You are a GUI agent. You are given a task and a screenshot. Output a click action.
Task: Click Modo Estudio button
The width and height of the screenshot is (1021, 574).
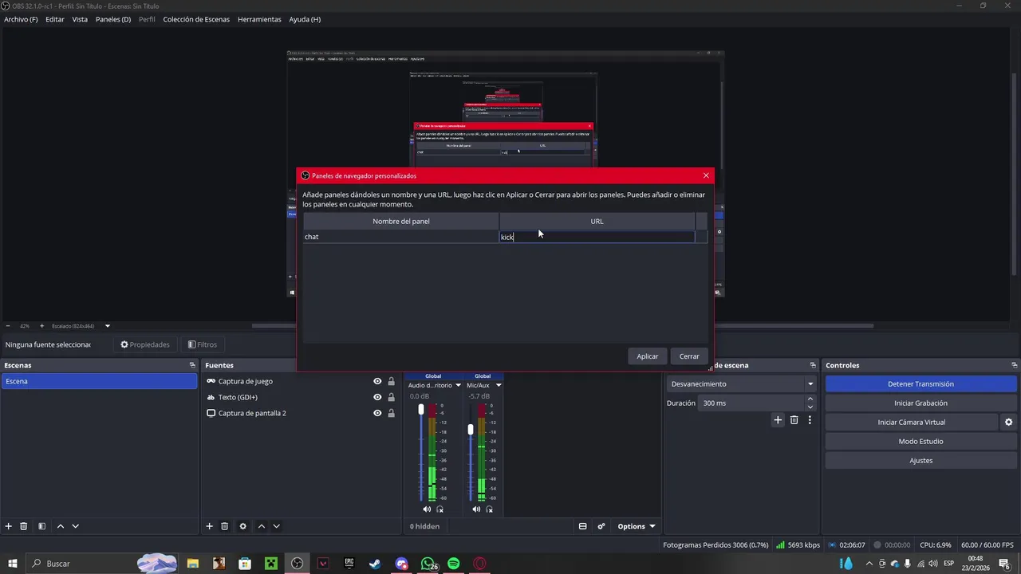(920, 442)
